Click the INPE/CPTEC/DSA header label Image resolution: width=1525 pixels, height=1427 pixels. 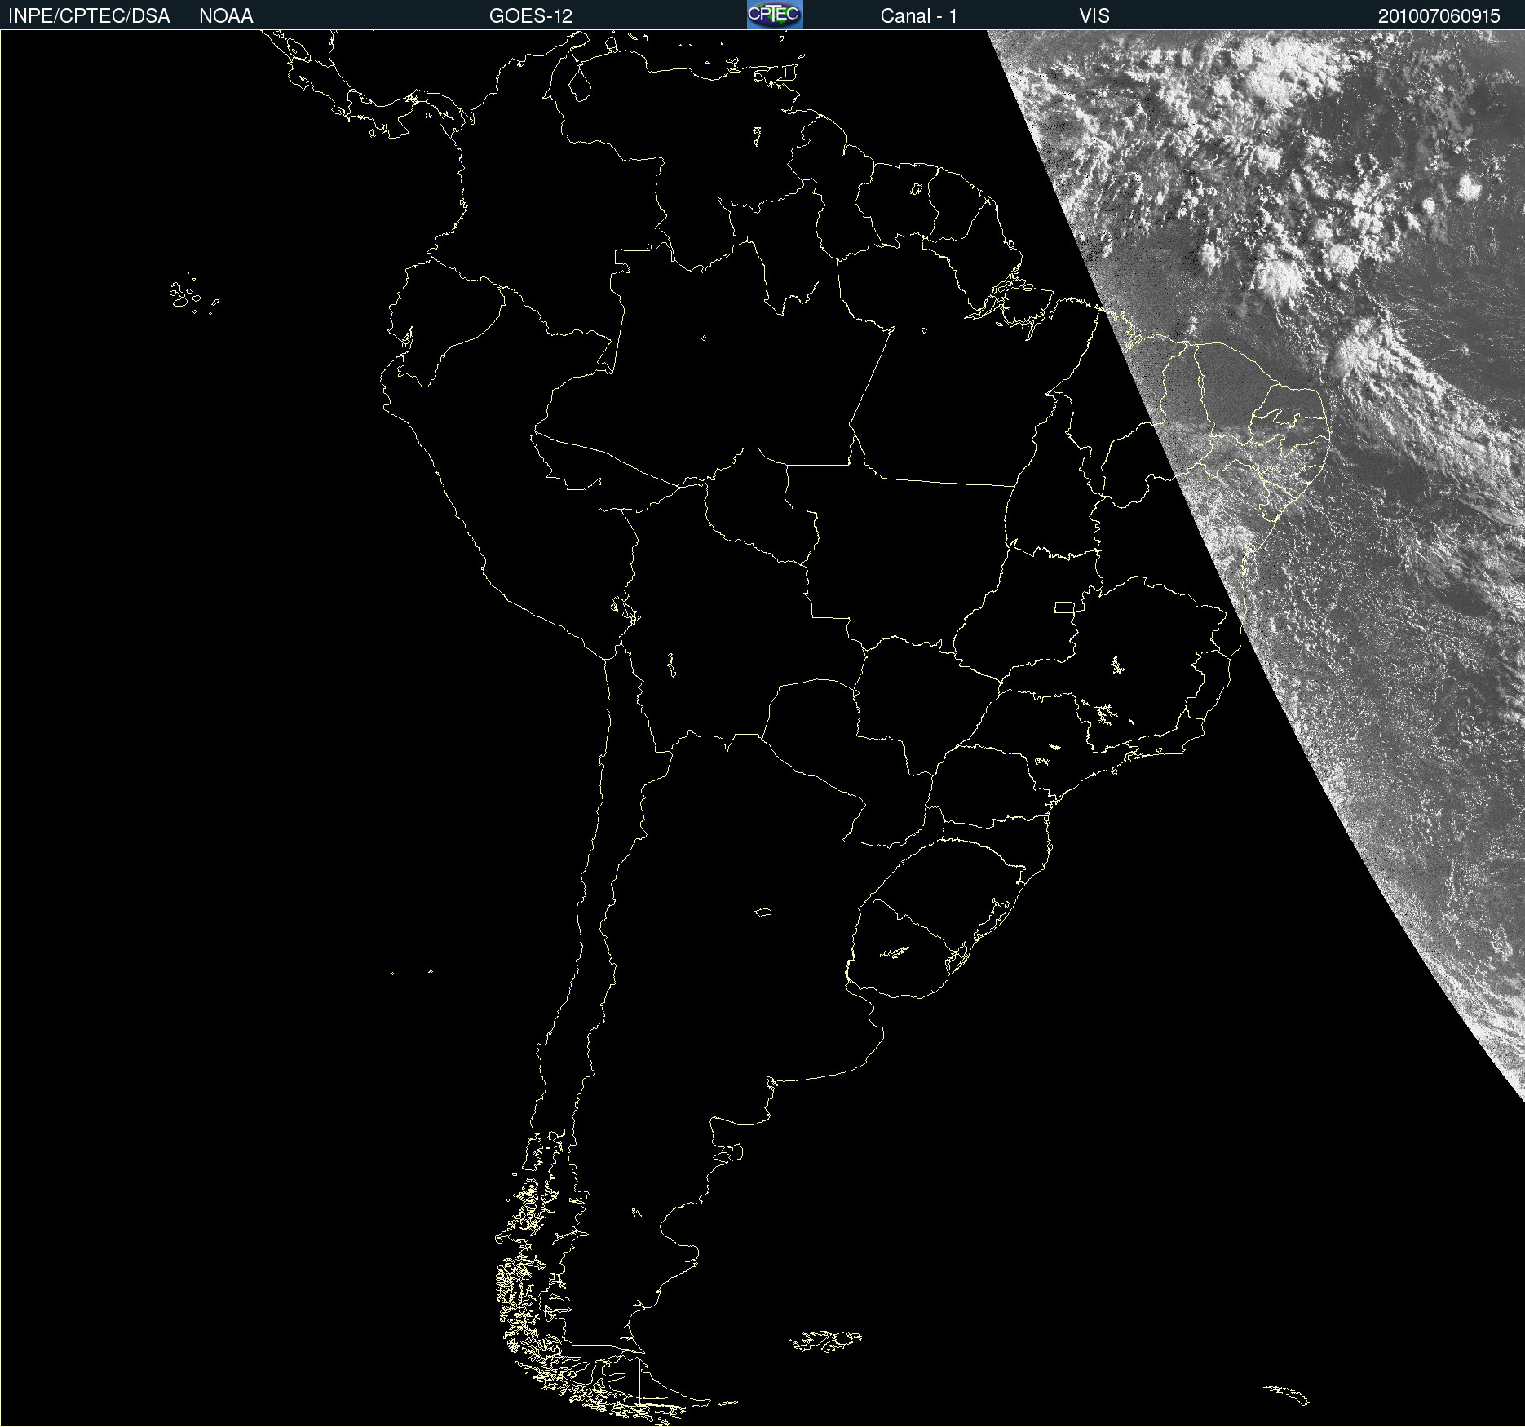(89, 16)
